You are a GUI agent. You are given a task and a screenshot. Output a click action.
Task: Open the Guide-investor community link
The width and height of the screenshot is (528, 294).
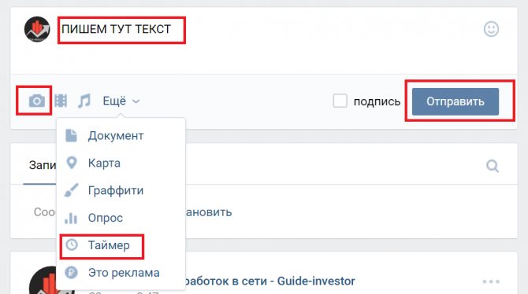[x=270, y=281]
